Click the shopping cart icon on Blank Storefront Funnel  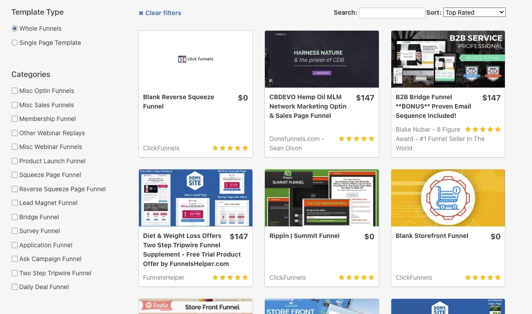click(448, 197)
